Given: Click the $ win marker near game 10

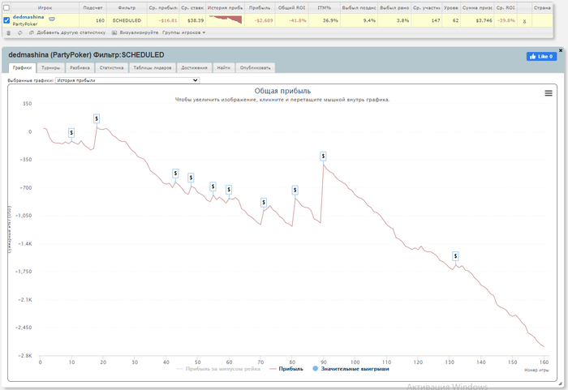Looking at the screenshot, I should click(71, 133).
